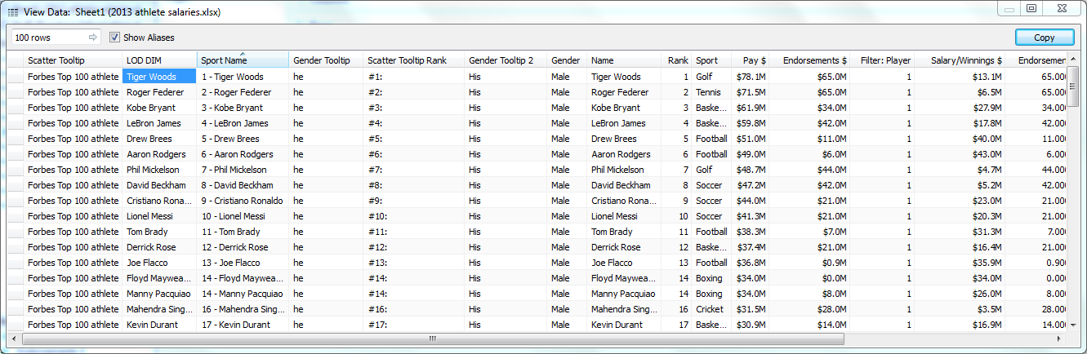Click the Tennis sport cell

[x=711, y=92]
